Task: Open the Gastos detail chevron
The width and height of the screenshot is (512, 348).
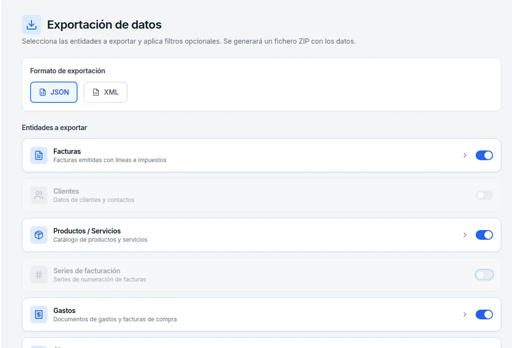Action: (x=464, y=315)
